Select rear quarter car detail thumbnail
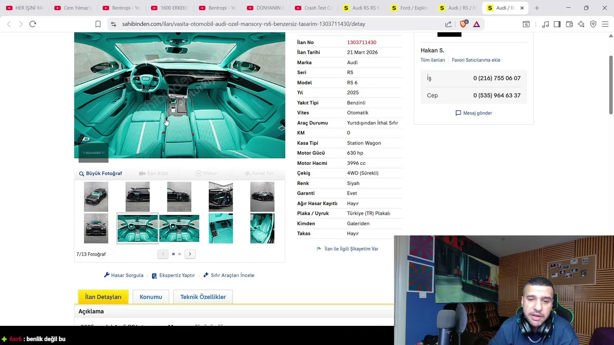 click(x=221, y=197)
